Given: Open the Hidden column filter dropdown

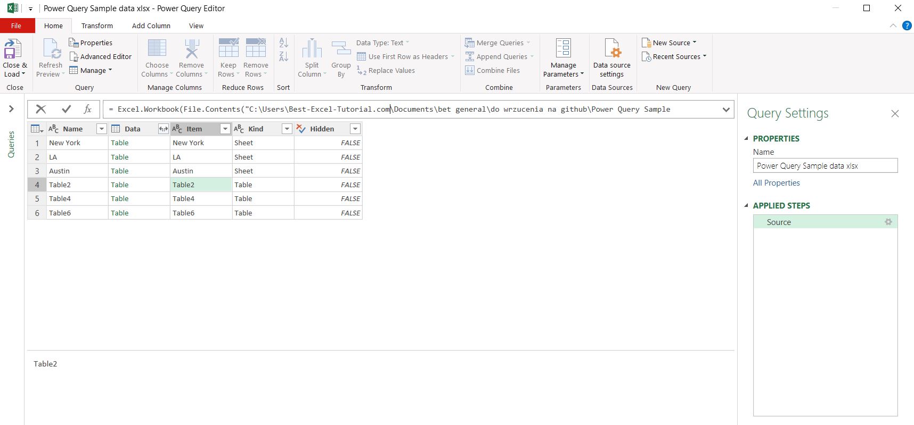Looking at the screenshot, I should [x=355, y=129].
